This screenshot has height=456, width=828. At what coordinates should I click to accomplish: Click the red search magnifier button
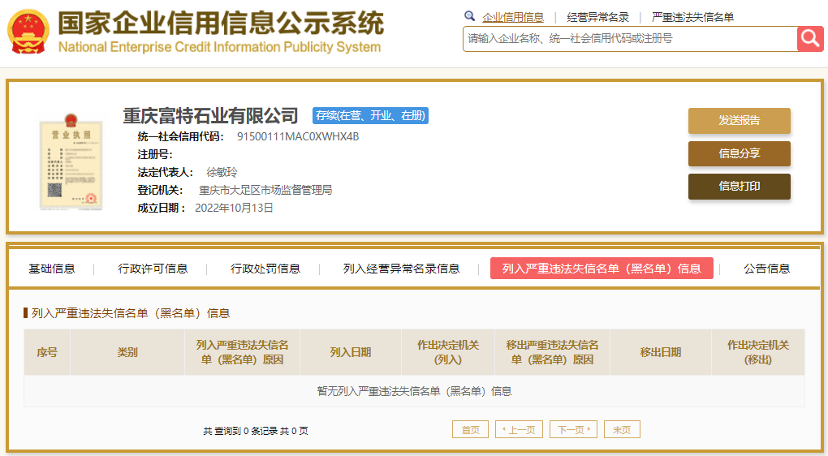tap(810, 38)
